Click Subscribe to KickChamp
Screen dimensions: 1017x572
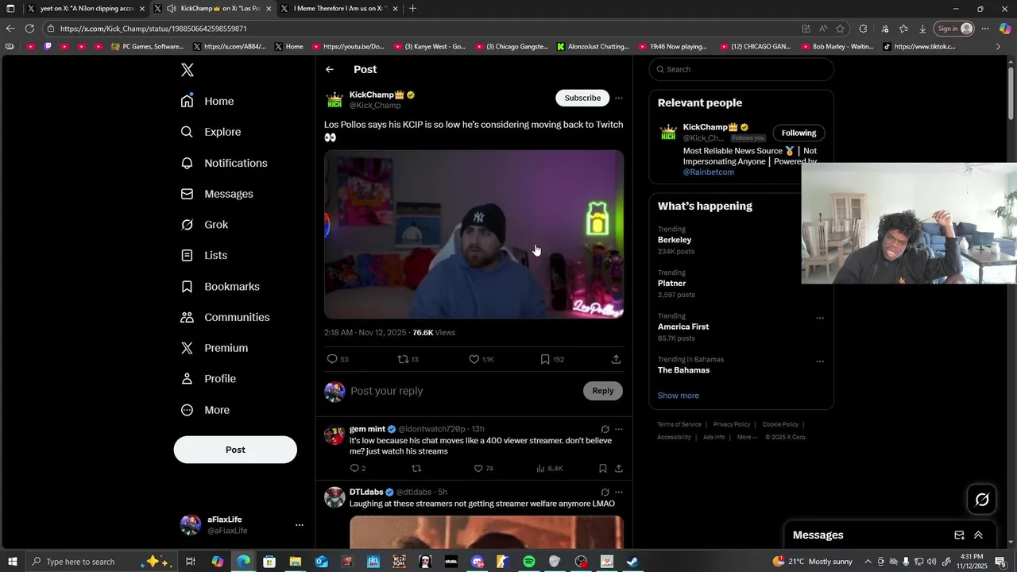582,98
